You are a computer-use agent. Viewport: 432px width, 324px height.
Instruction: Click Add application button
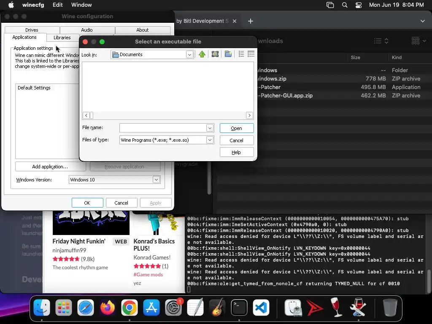pos(50,167)
